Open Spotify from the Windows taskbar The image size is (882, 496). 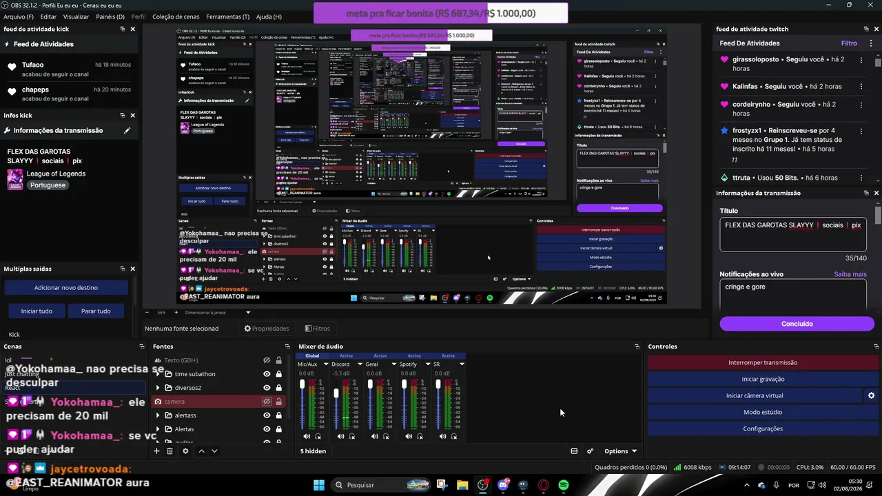564,485
